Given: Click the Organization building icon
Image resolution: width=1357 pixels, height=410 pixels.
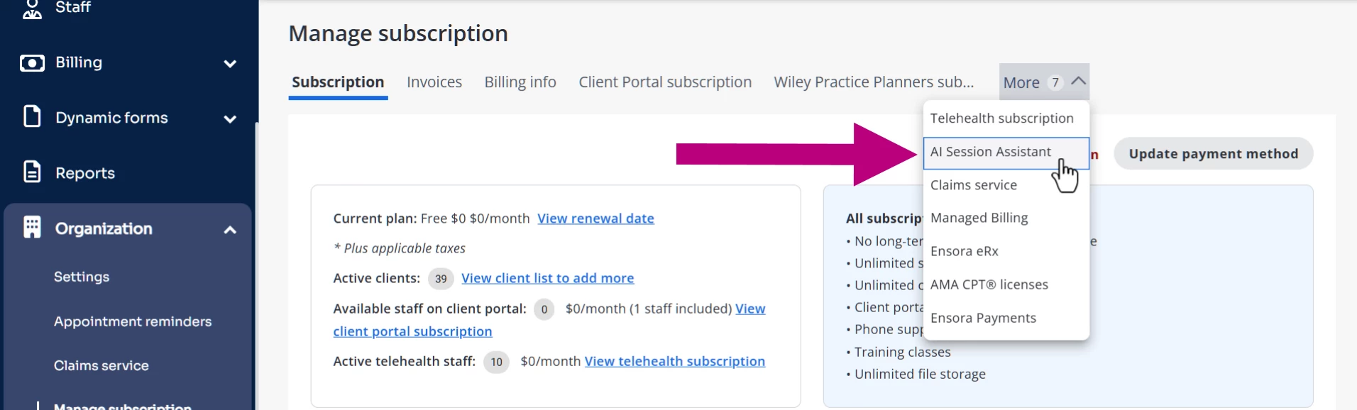Looking at the screenshot, I should tap(32, 227).
